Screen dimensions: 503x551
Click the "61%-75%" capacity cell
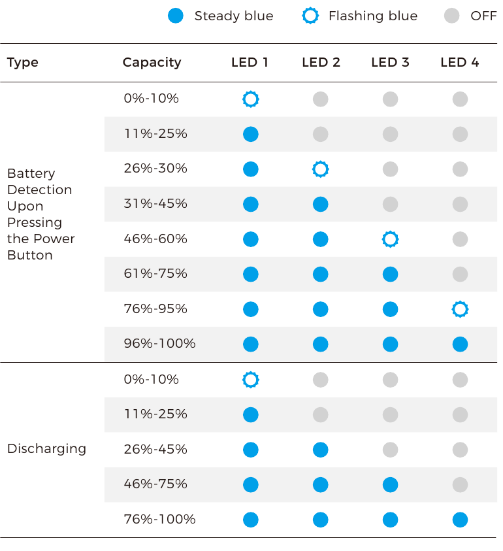click(x=155, y=274)
